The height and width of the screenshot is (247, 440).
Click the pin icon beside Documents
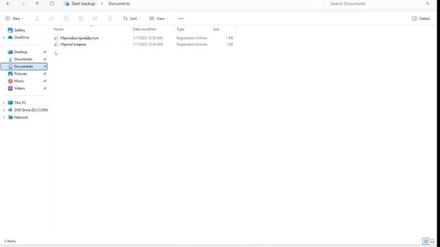(45, 67)
